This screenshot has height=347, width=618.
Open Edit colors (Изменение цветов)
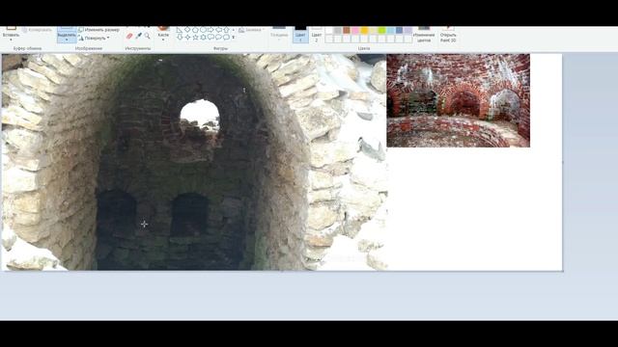pyautogui.click(x=424, y=35)
